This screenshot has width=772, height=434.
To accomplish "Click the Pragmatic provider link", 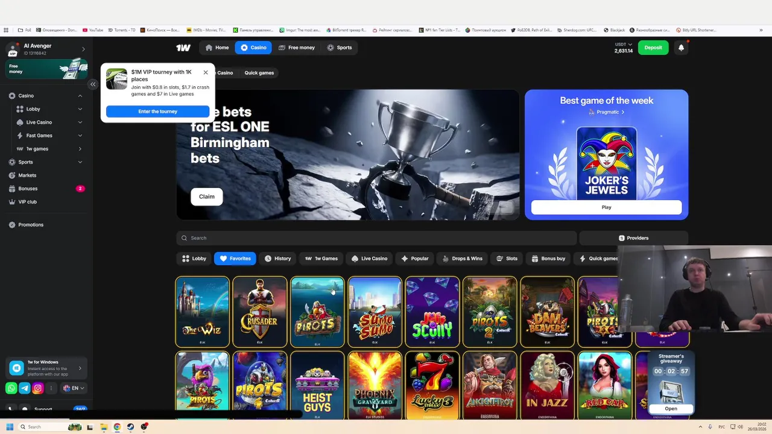I will coord(607,112).
